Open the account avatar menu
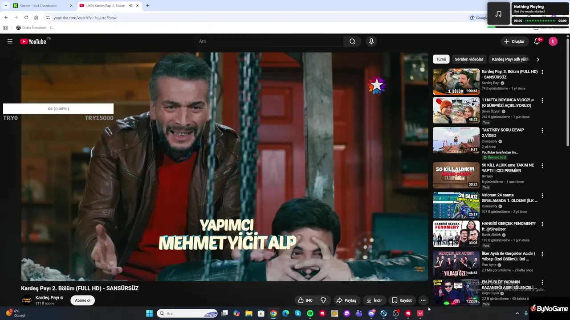Image resolution: width=570 pixels, height=320 pixels. (553, 41)
